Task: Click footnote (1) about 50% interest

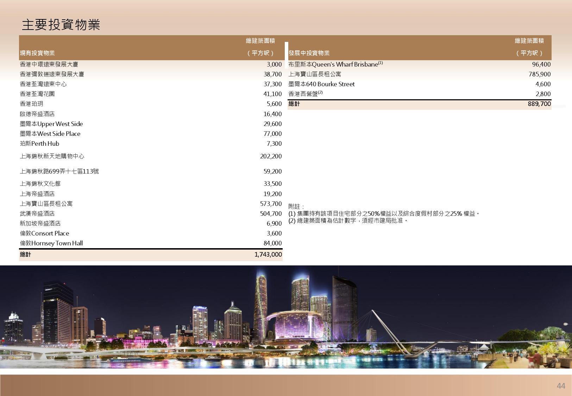Action: tap(384, 214)
